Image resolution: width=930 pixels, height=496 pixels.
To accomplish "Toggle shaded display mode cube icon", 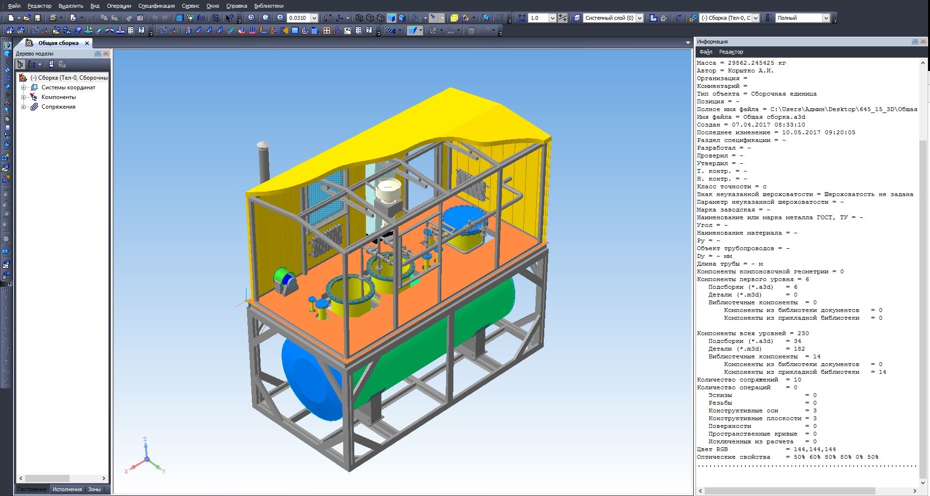I will 392,18.
